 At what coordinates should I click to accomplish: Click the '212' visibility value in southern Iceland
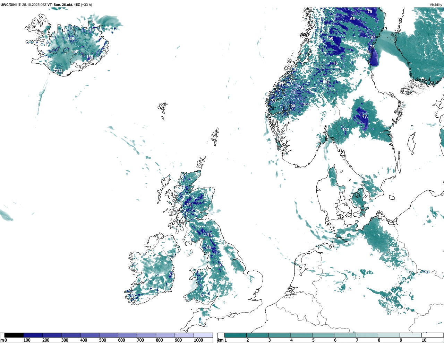pos(59,71)
